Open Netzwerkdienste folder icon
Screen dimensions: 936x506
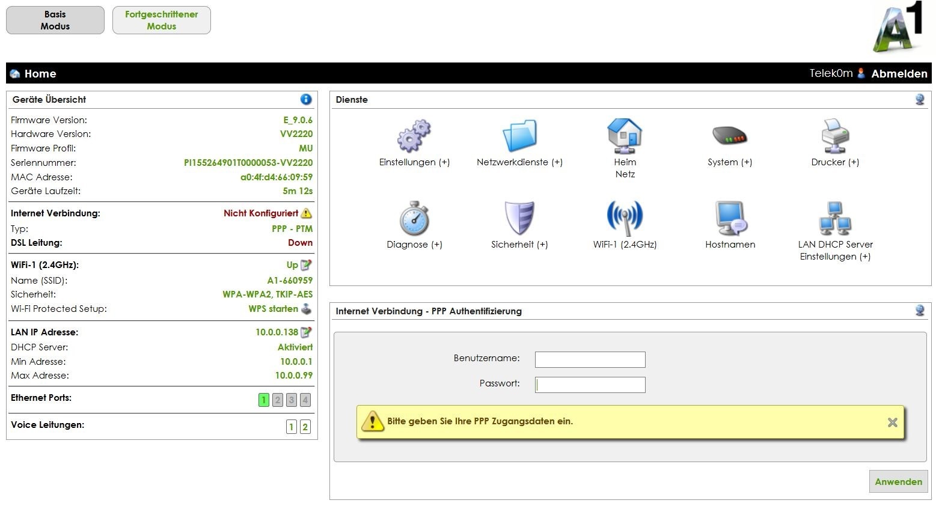pyautogui.click(x=519, y=136)
